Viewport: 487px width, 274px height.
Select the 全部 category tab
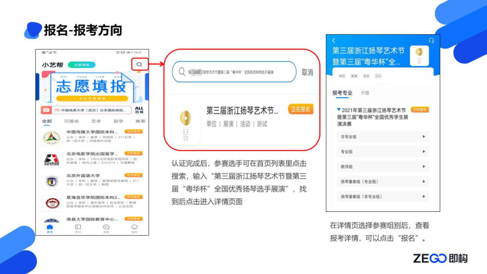[47, 121]
